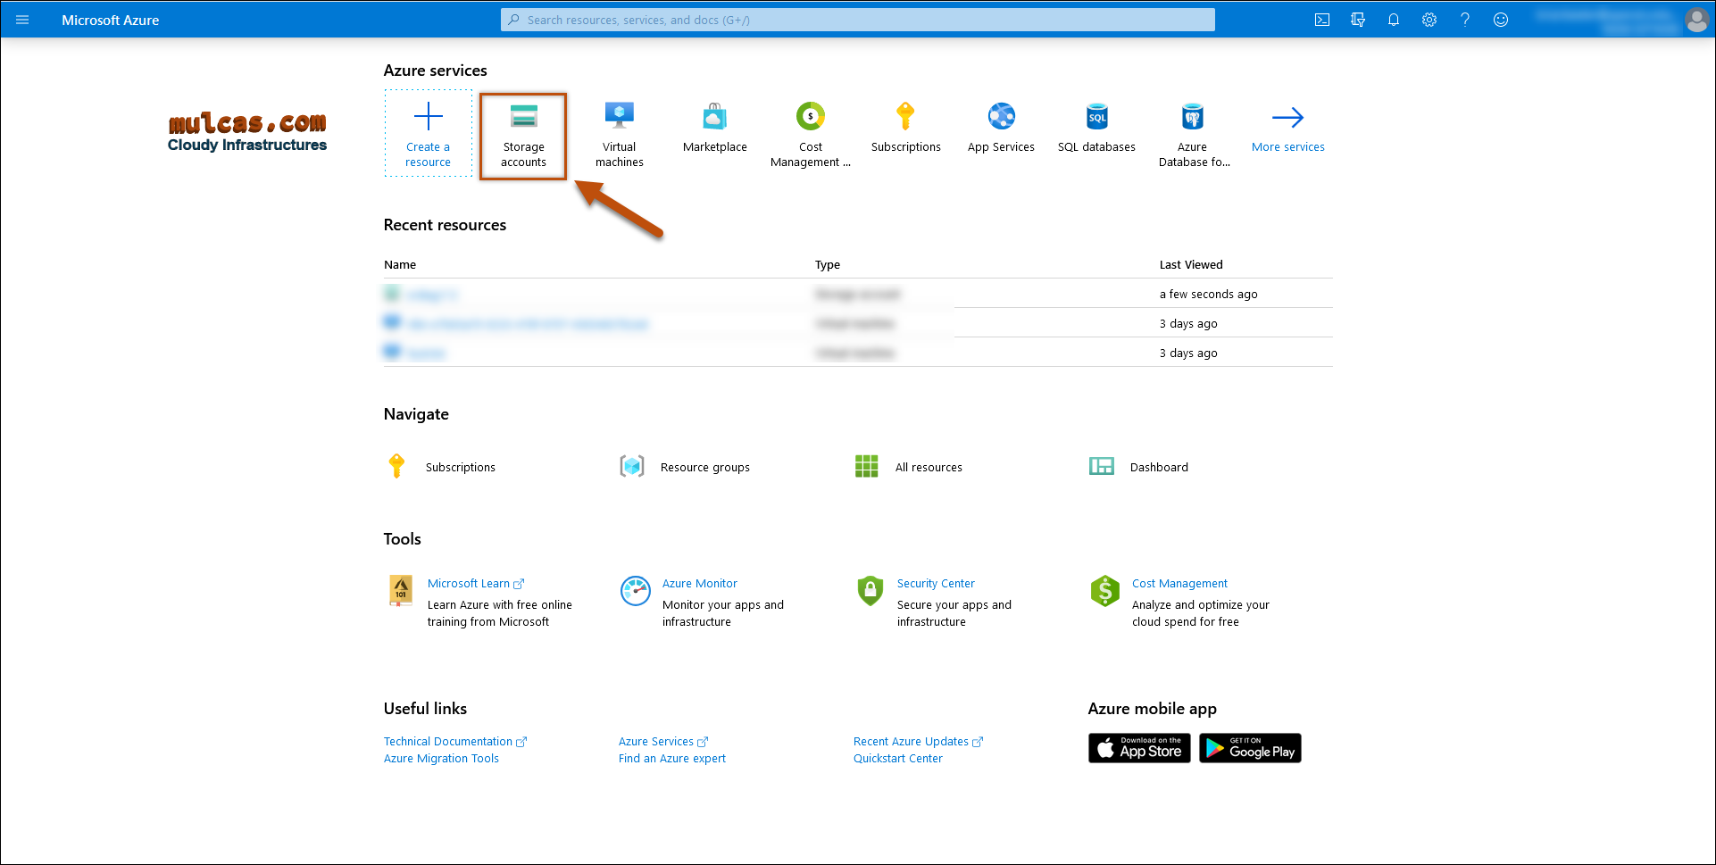Navigate to Resource groups
The height and width of the screenshot is (865, 1716).
(x=704, y=467)
